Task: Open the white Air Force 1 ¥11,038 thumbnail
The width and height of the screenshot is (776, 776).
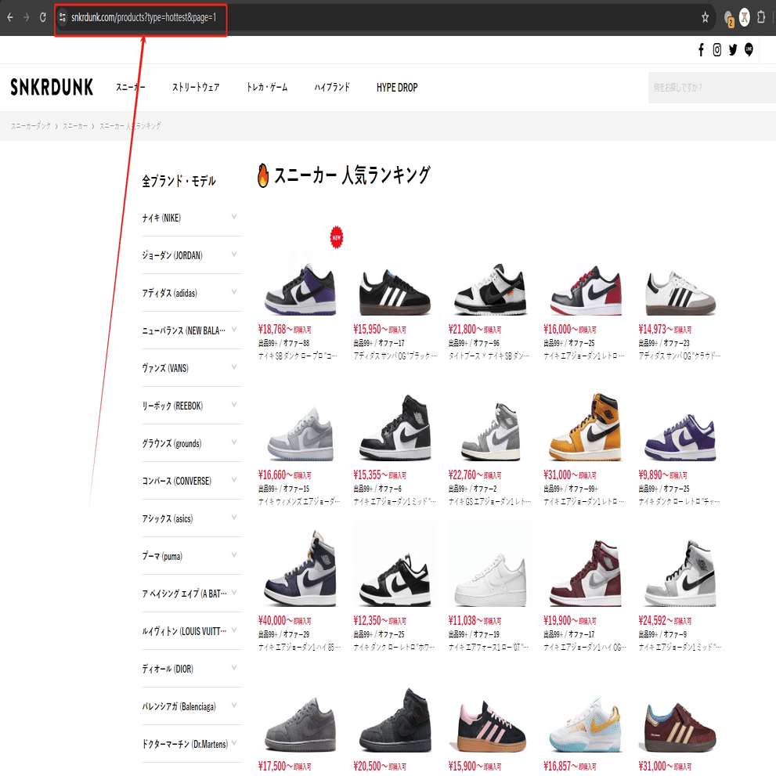Action: click(x=490, y=580)
